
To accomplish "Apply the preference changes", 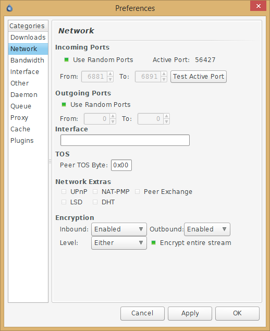I will pyautogui.click(x=190, y=313).
